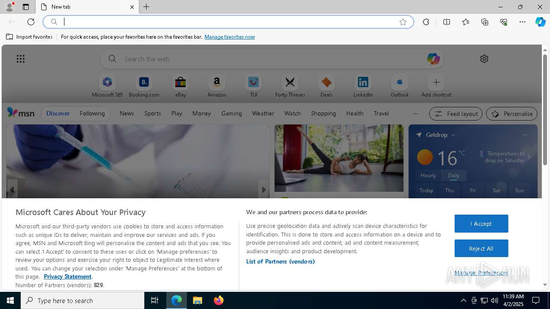Open weather card options ellipsis
Image resolution: width=550 pixels, height=309 pixels.
pyautogui.click(x=524, y=135)
